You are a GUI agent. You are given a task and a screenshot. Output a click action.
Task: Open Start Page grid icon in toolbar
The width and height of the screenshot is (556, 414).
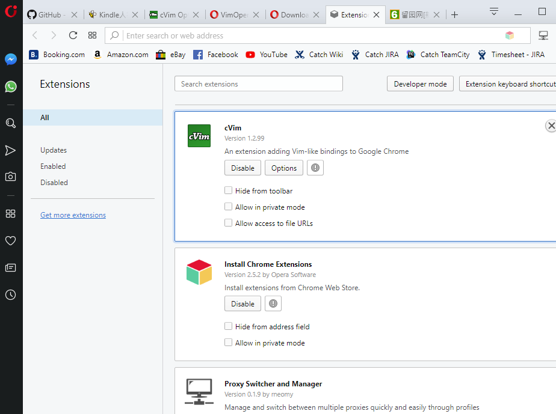92,35
